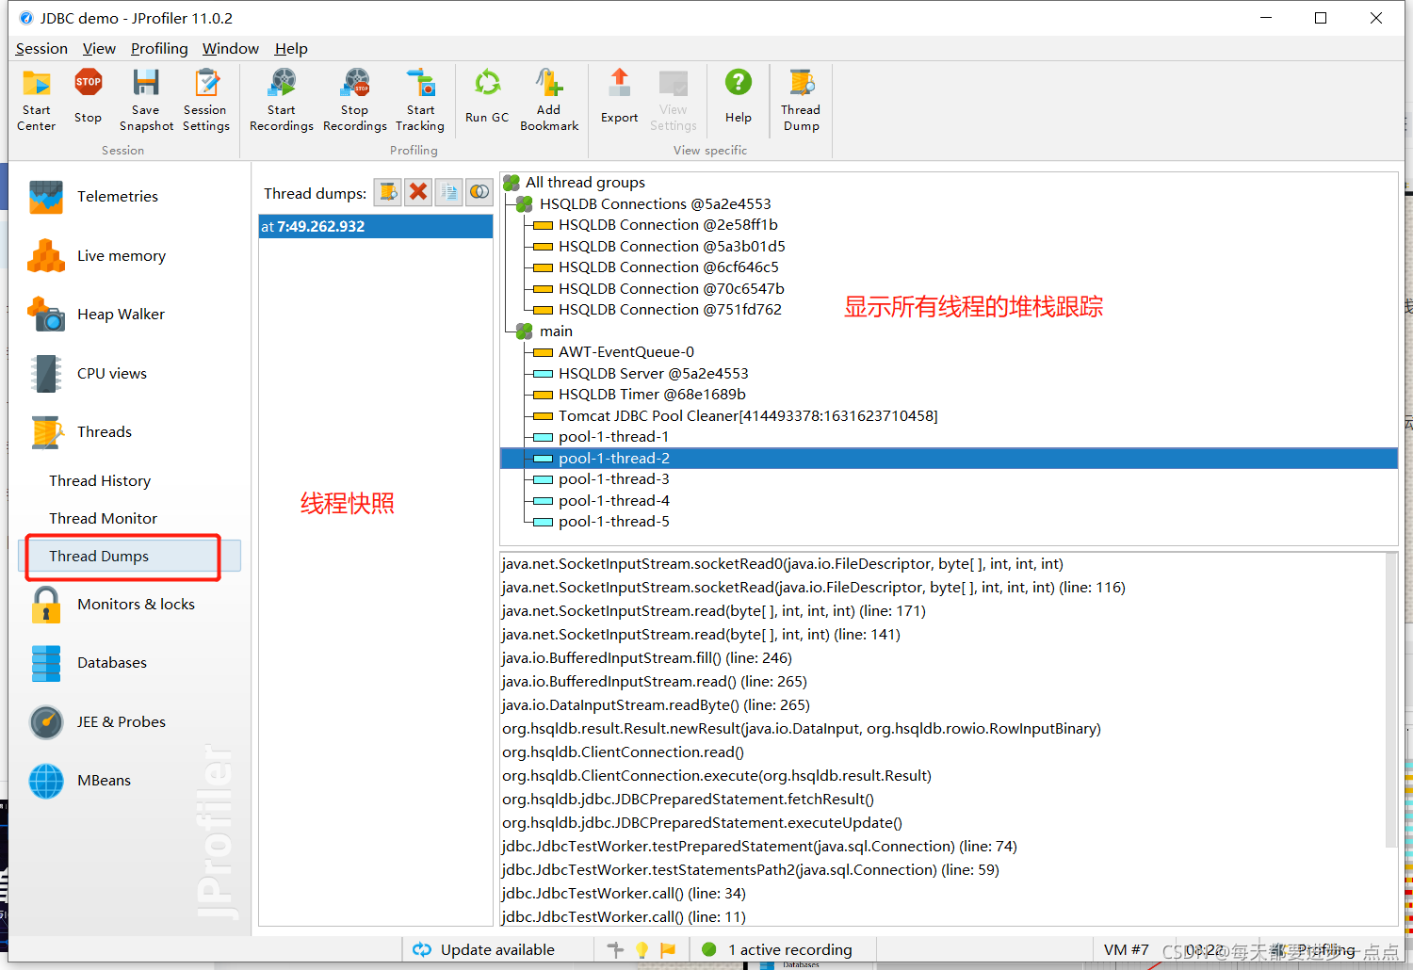Open Help from the toolbar
Viewport: 1413px width, 970px height.
(x=739, y=97)
